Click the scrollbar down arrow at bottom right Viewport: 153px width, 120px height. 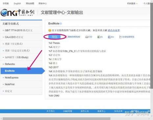coord(152,116)
